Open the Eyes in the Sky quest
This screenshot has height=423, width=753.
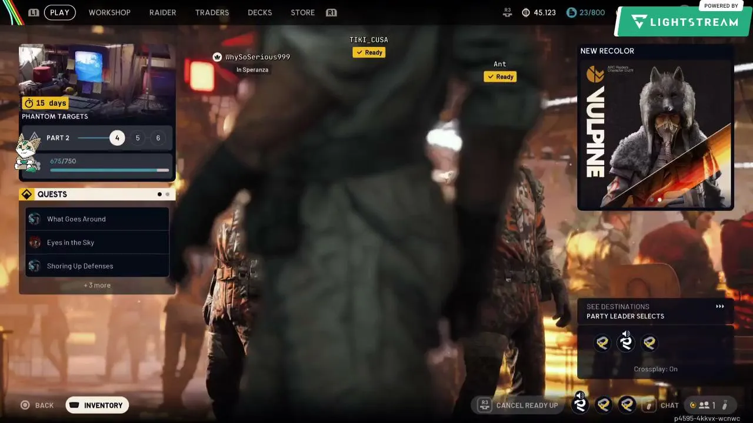(97, 243)
